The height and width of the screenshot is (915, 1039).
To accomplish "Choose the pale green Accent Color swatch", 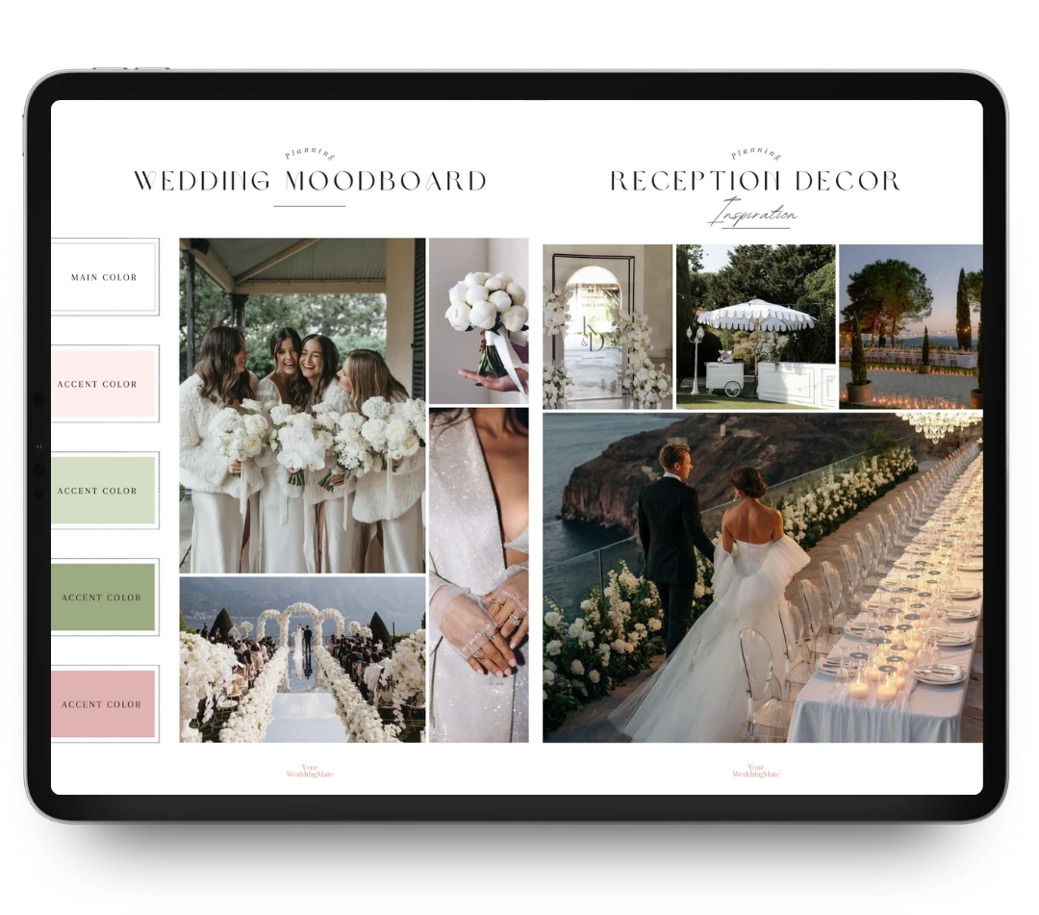I will click(104, 491).
